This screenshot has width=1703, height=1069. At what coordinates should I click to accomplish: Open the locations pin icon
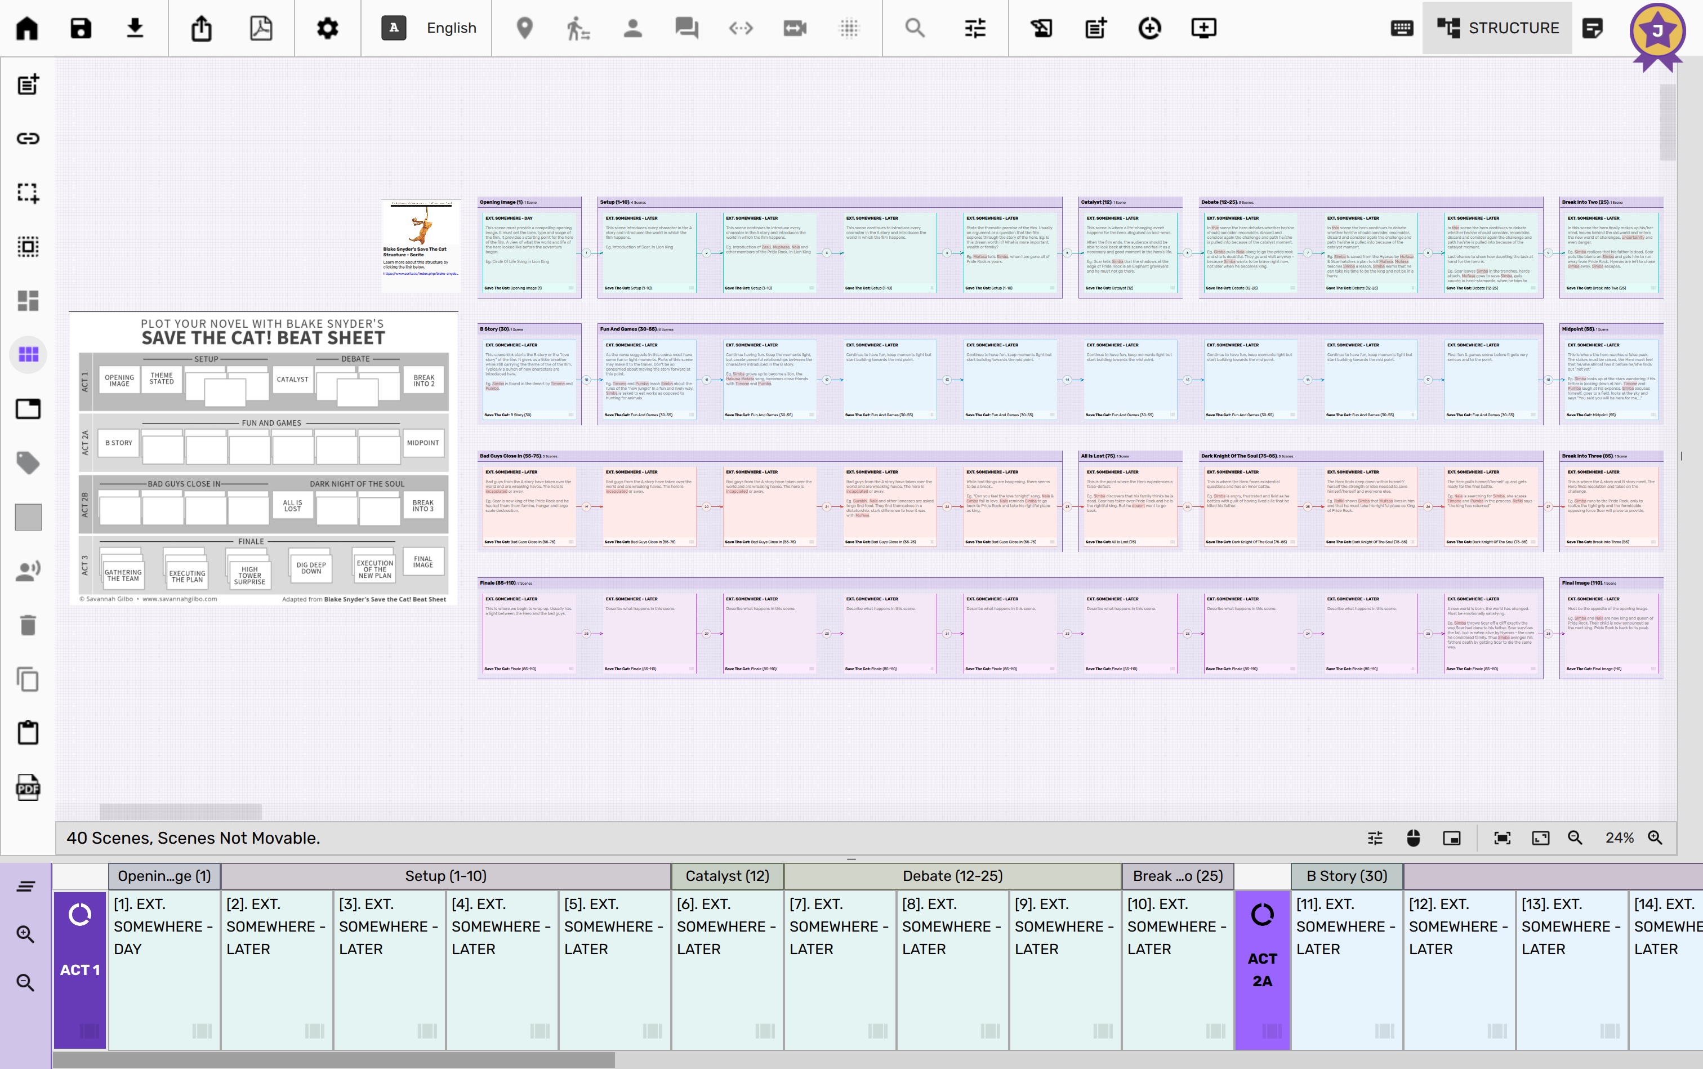524,28
